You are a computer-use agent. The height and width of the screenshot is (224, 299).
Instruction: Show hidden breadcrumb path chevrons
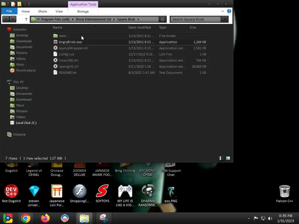[38, 19]
